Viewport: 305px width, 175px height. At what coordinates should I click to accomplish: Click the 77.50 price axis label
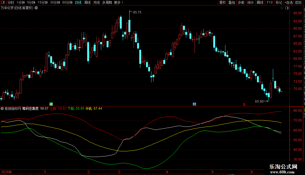(298, 66)
